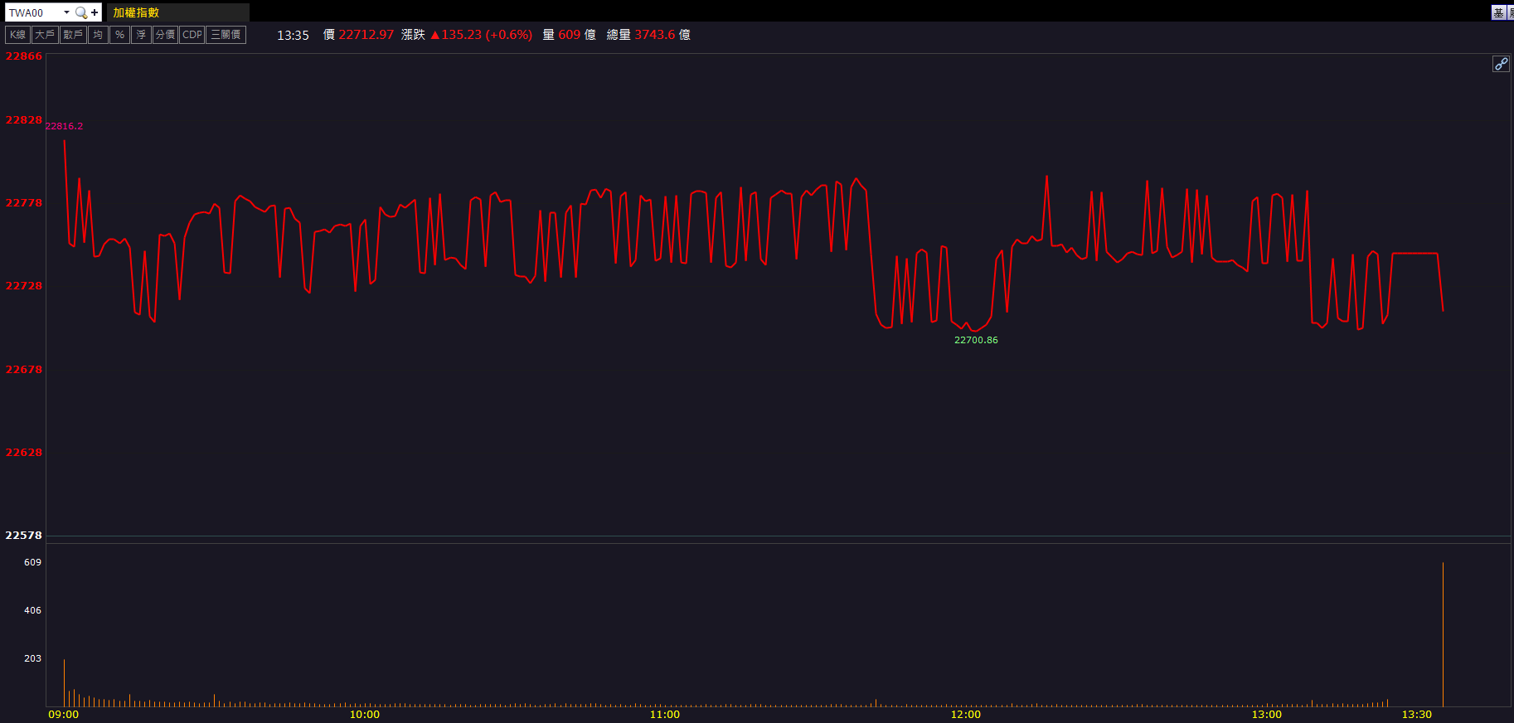Click the change value ▲135.23 (+0.6%)

pyautogui.click(x=482, y=35)
